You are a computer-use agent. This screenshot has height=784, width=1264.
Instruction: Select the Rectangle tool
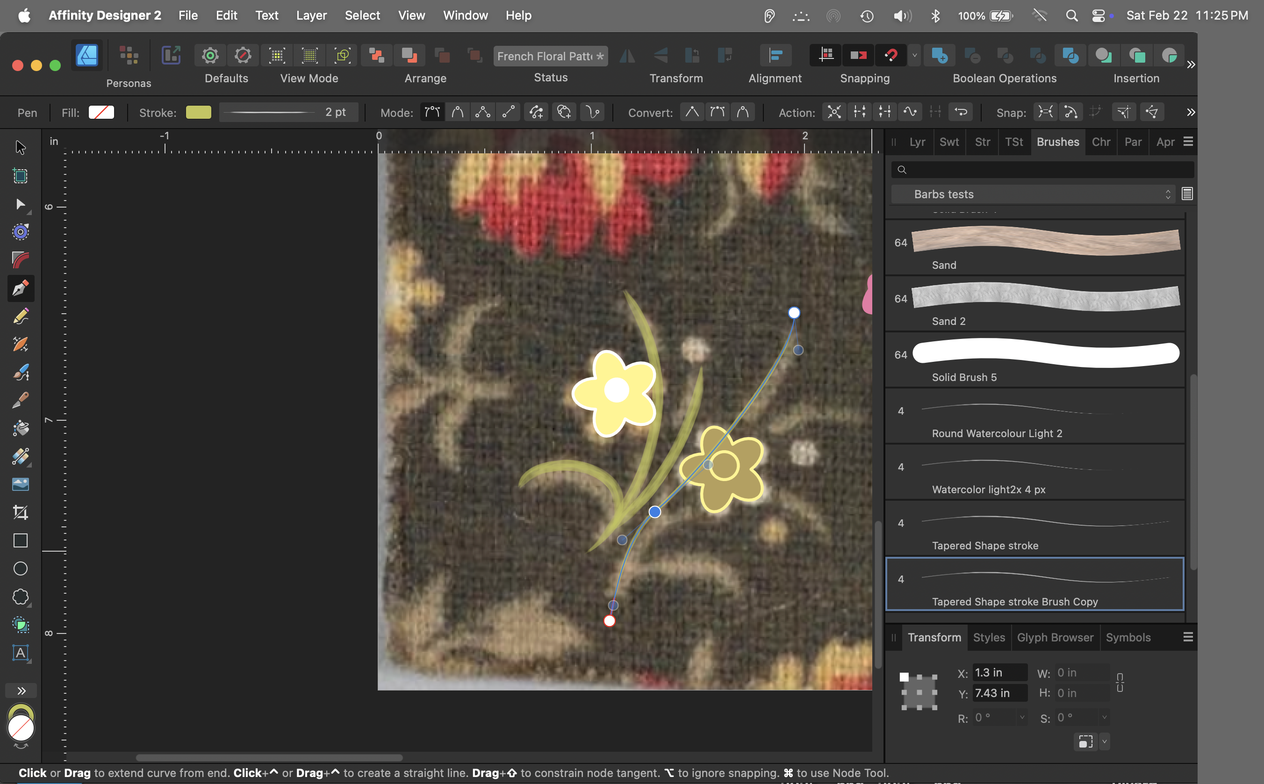(x=20, y=540)
